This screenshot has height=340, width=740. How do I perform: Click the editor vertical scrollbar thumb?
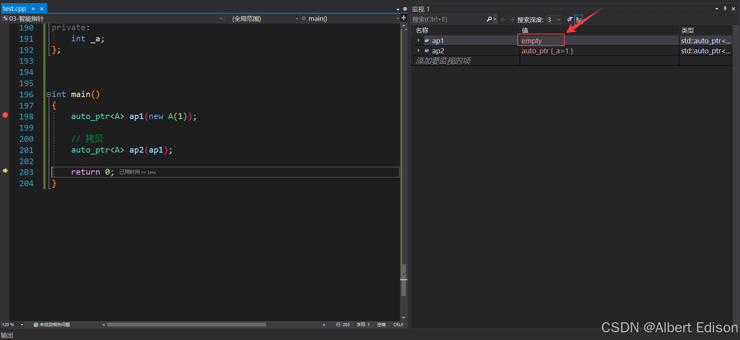pyautogui.click(x=404, y=280)
